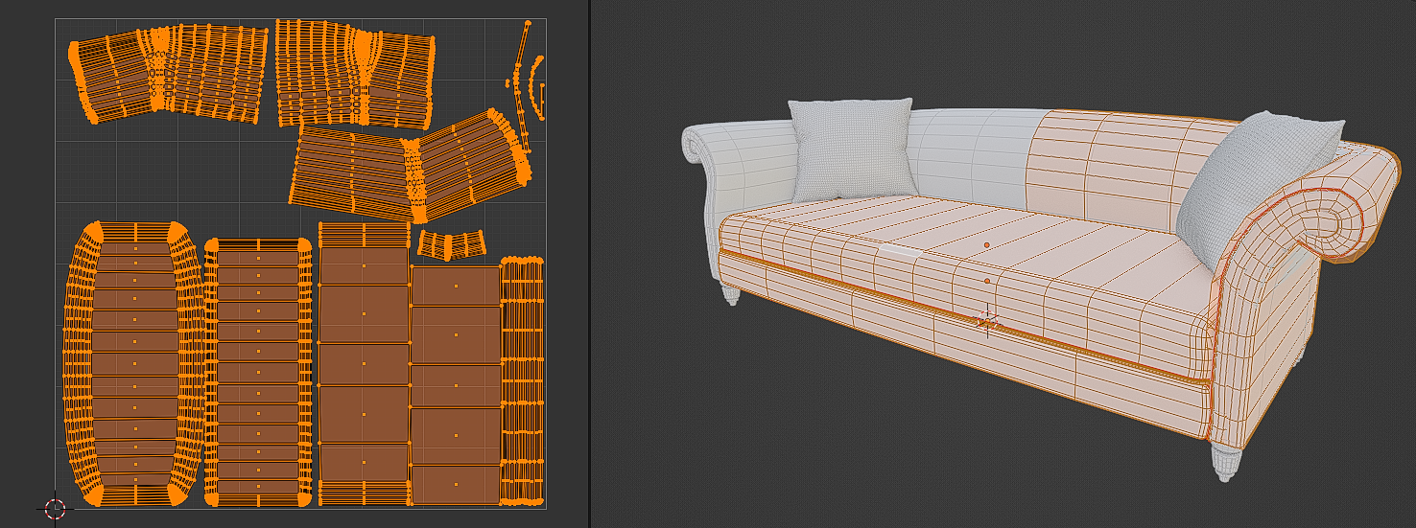
Task: Click the narrow dense strip UV island at the bottom right
Action: [x=523, y=379]
